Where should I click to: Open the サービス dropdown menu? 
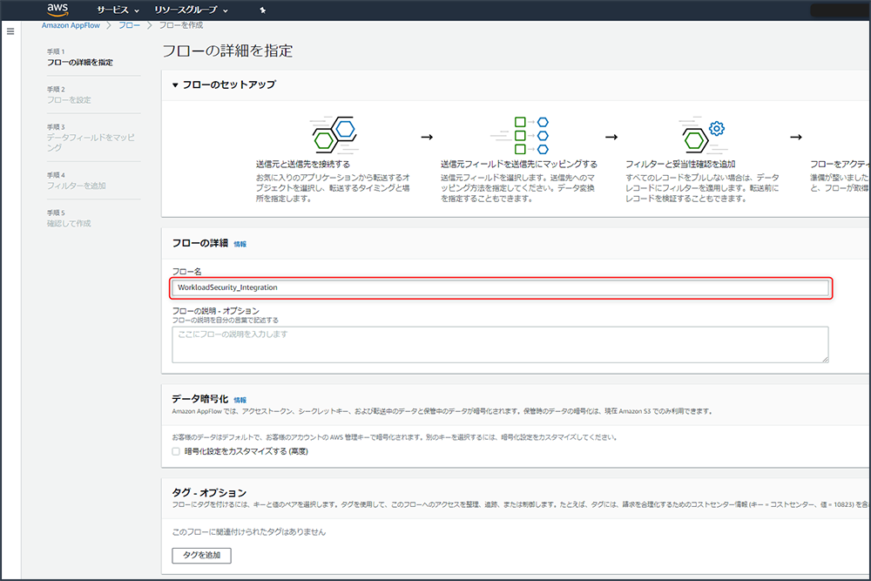(x=118, y=10)
